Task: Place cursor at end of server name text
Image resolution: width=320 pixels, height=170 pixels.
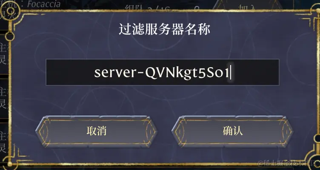Action: point(230,73)
